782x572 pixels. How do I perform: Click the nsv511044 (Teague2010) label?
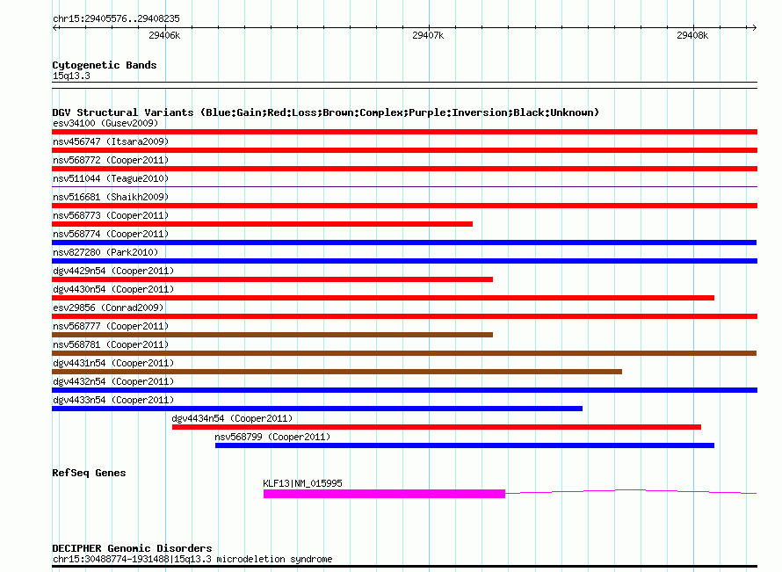(111, 178)
